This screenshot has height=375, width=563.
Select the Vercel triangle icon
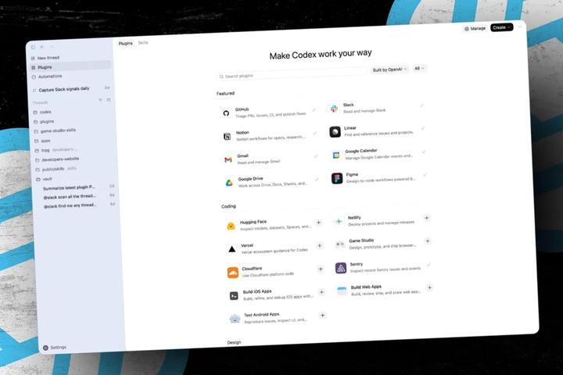pyautogui.click(x=232, y=249)
